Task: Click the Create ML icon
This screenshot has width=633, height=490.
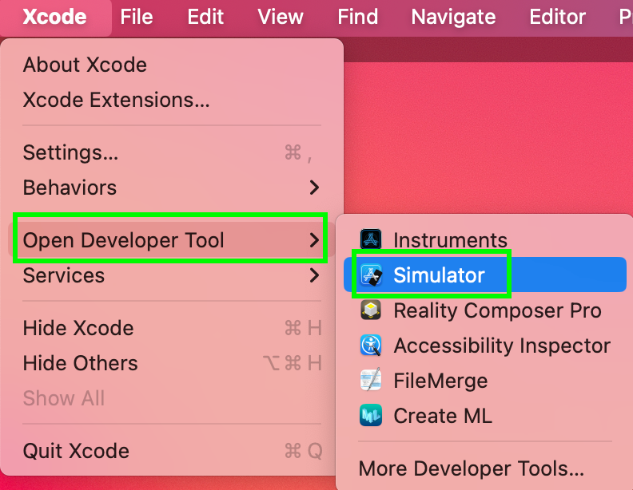Action: coord(371,416)
